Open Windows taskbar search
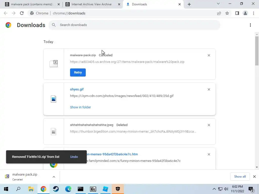This screenshot has width=259, height=194. pos(18,189)
